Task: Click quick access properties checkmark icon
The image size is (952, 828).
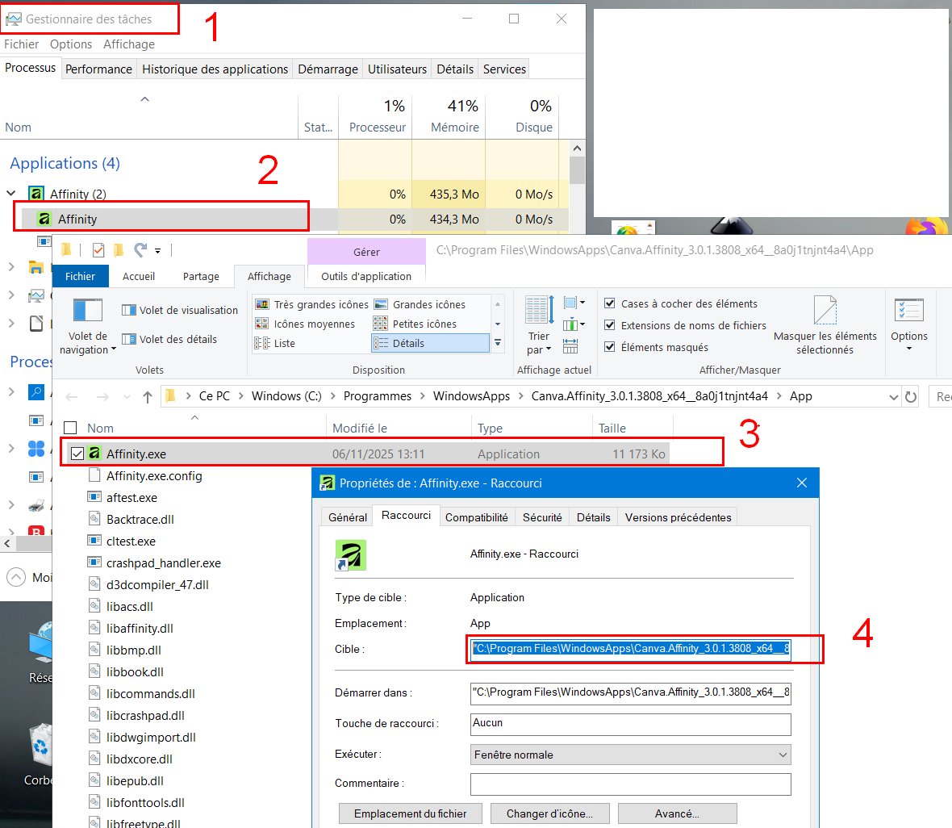Action: [x=98, y=249]
